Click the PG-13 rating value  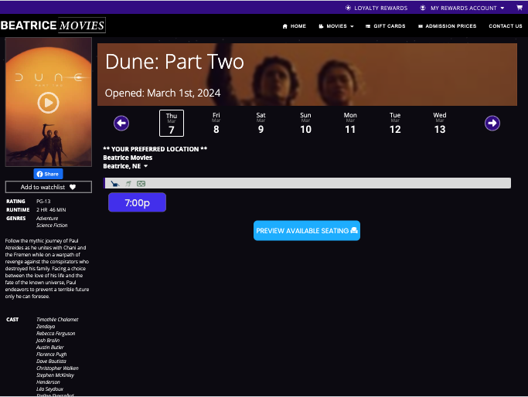pos(43,201)
